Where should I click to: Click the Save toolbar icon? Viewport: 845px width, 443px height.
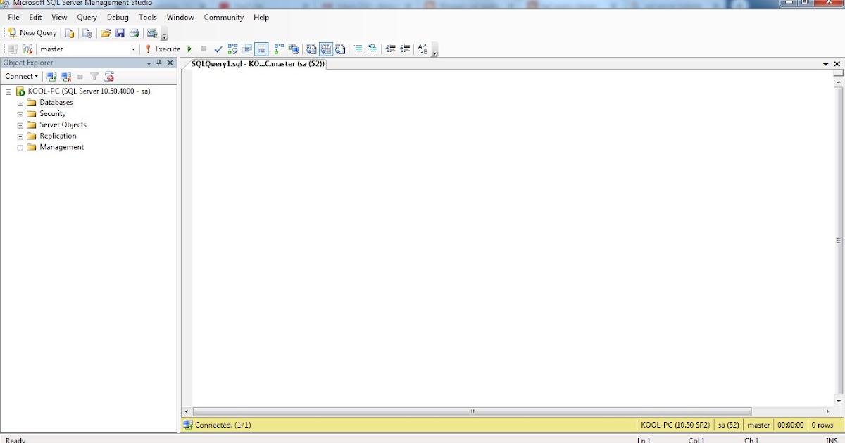click(120, 32)
